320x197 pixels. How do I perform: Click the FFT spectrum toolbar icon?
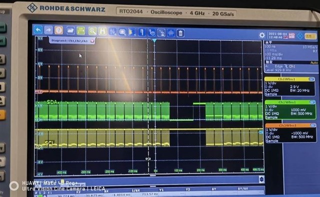point(171,33)
